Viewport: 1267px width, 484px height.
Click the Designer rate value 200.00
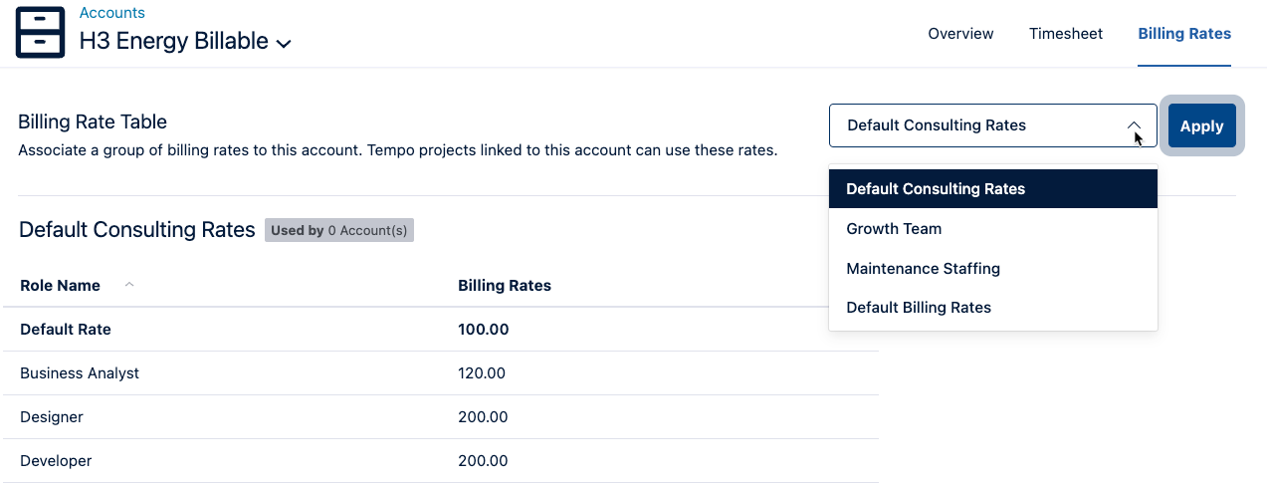(x=483, y=417)
